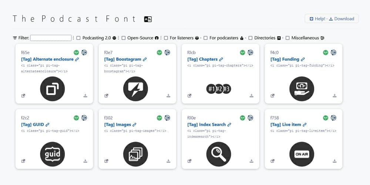The width and height of the screenshot is (370, 185).
Task: Click the Index Search magnifier icon
Action: (x=219, y=154)
